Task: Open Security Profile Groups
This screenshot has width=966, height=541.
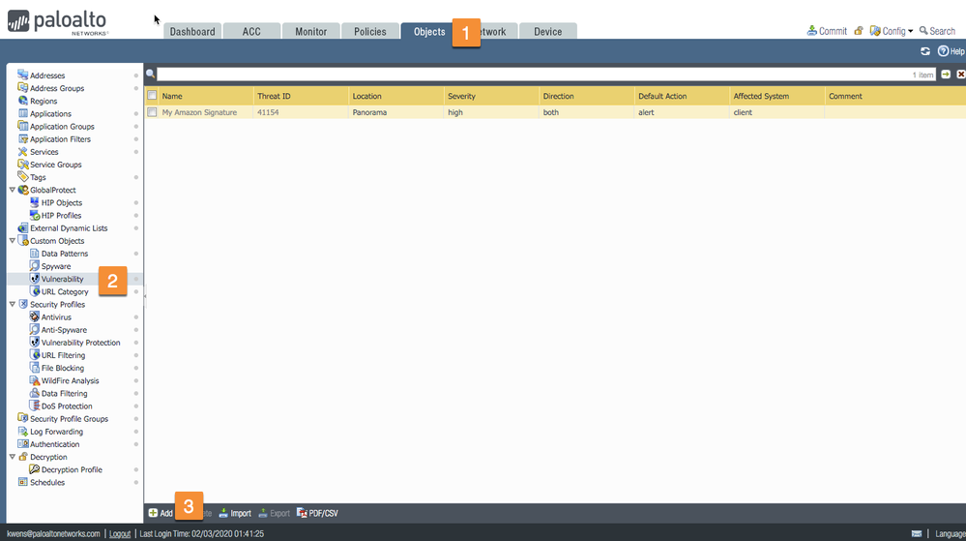Action: coord(69,419)
